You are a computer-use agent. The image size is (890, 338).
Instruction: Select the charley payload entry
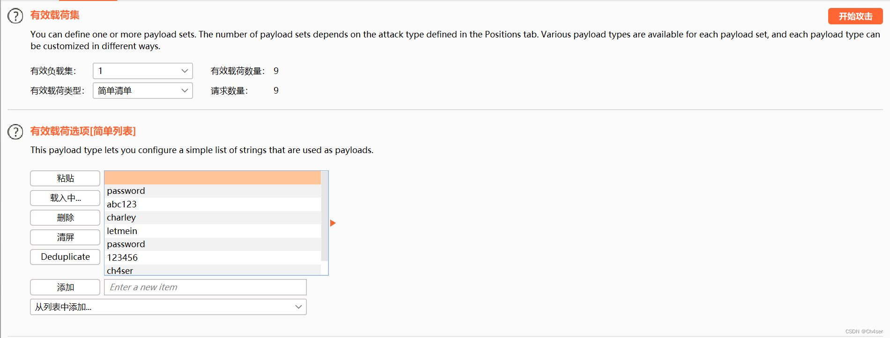click(x=211, y=217)
